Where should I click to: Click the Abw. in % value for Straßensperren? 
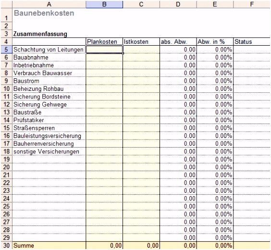point(215,128)
